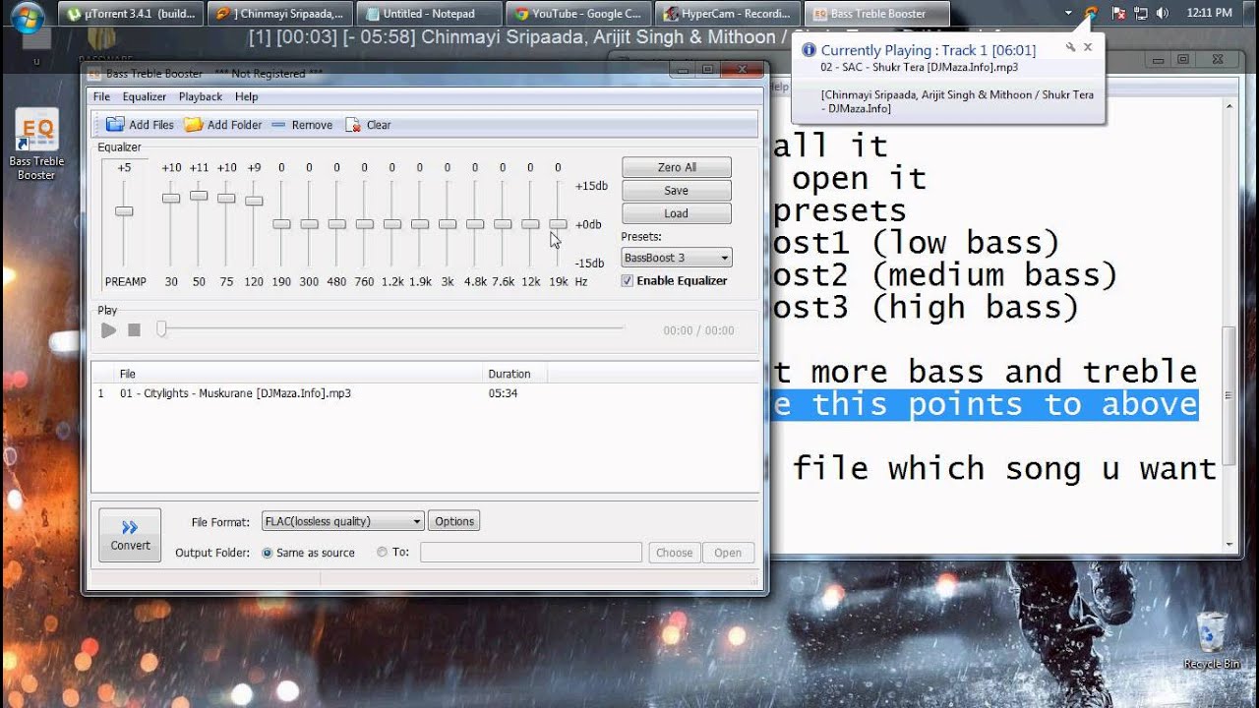
Task: Open the Help menu
Action: click(246, 96)
